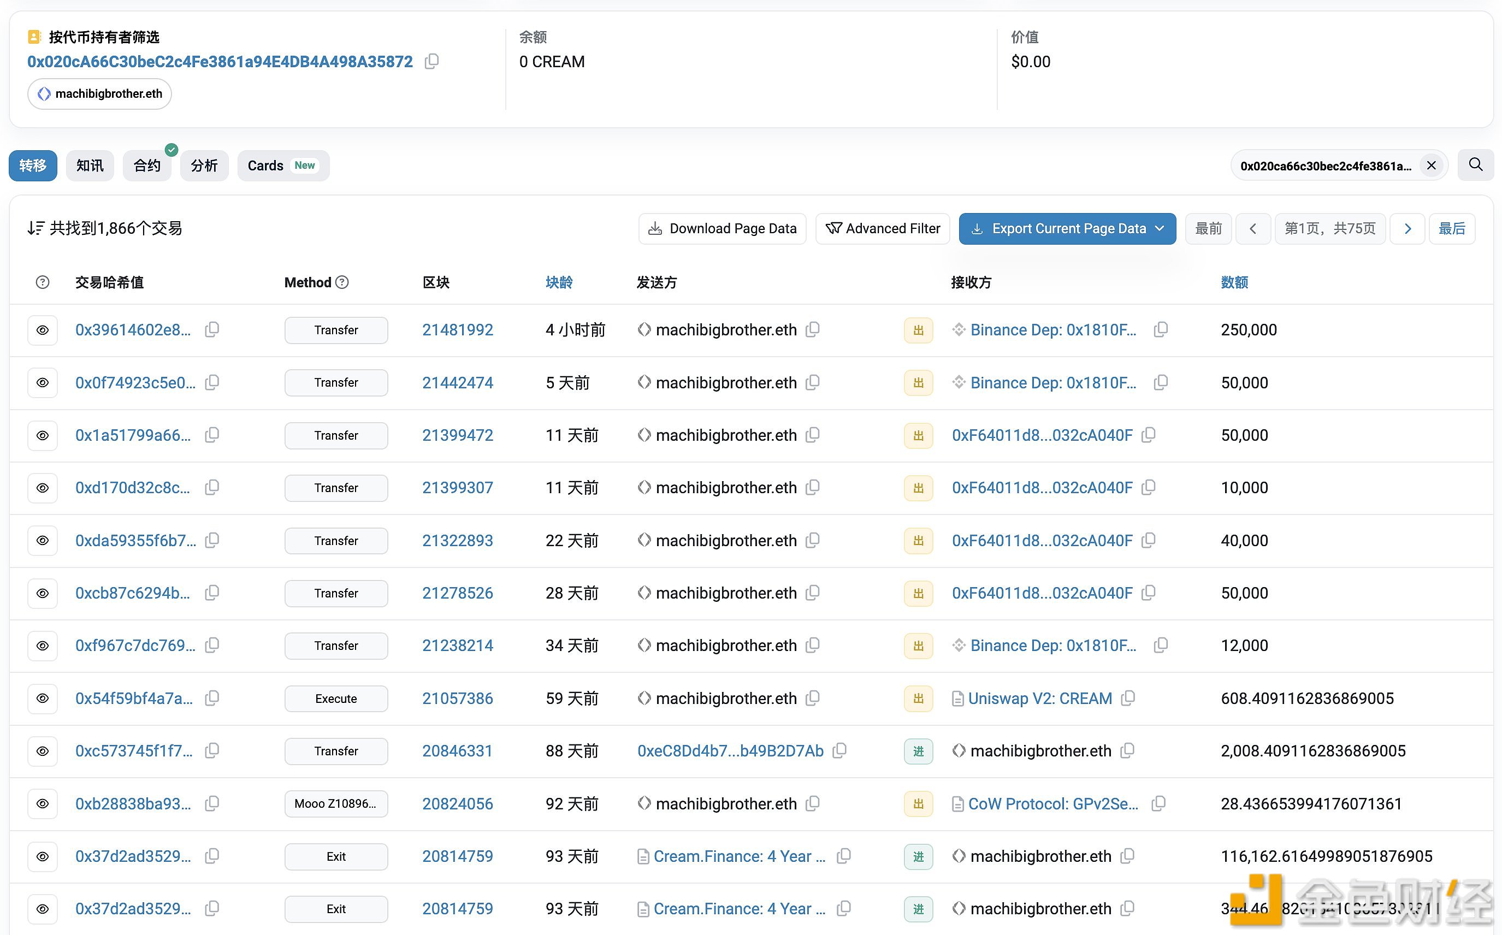
Task: Jump to the 最后 last page
Action: 1452,229
